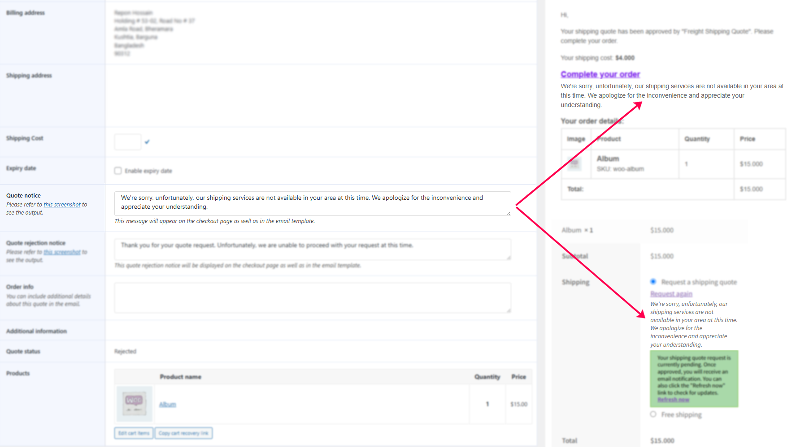Focus the Quote rejection notice text area
Screen dimensions: 796x447
(x=312, y=249)
